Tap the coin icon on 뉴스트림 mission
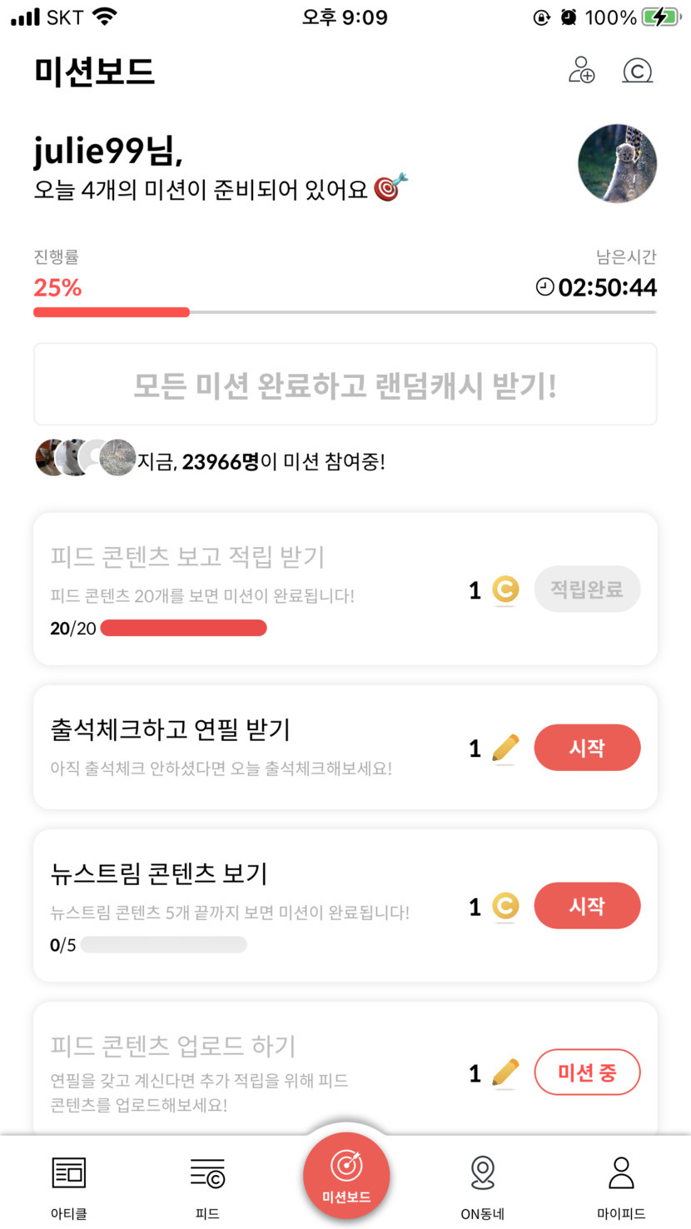691x1229 pixels. (x=505, y=906)
